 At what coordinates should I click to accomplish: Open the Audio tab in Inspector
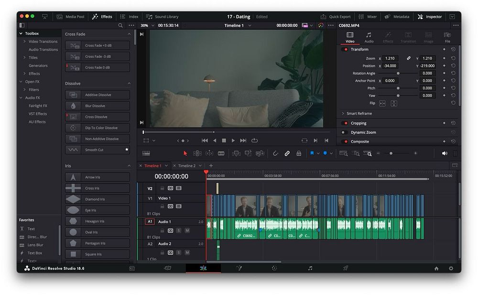369,37
